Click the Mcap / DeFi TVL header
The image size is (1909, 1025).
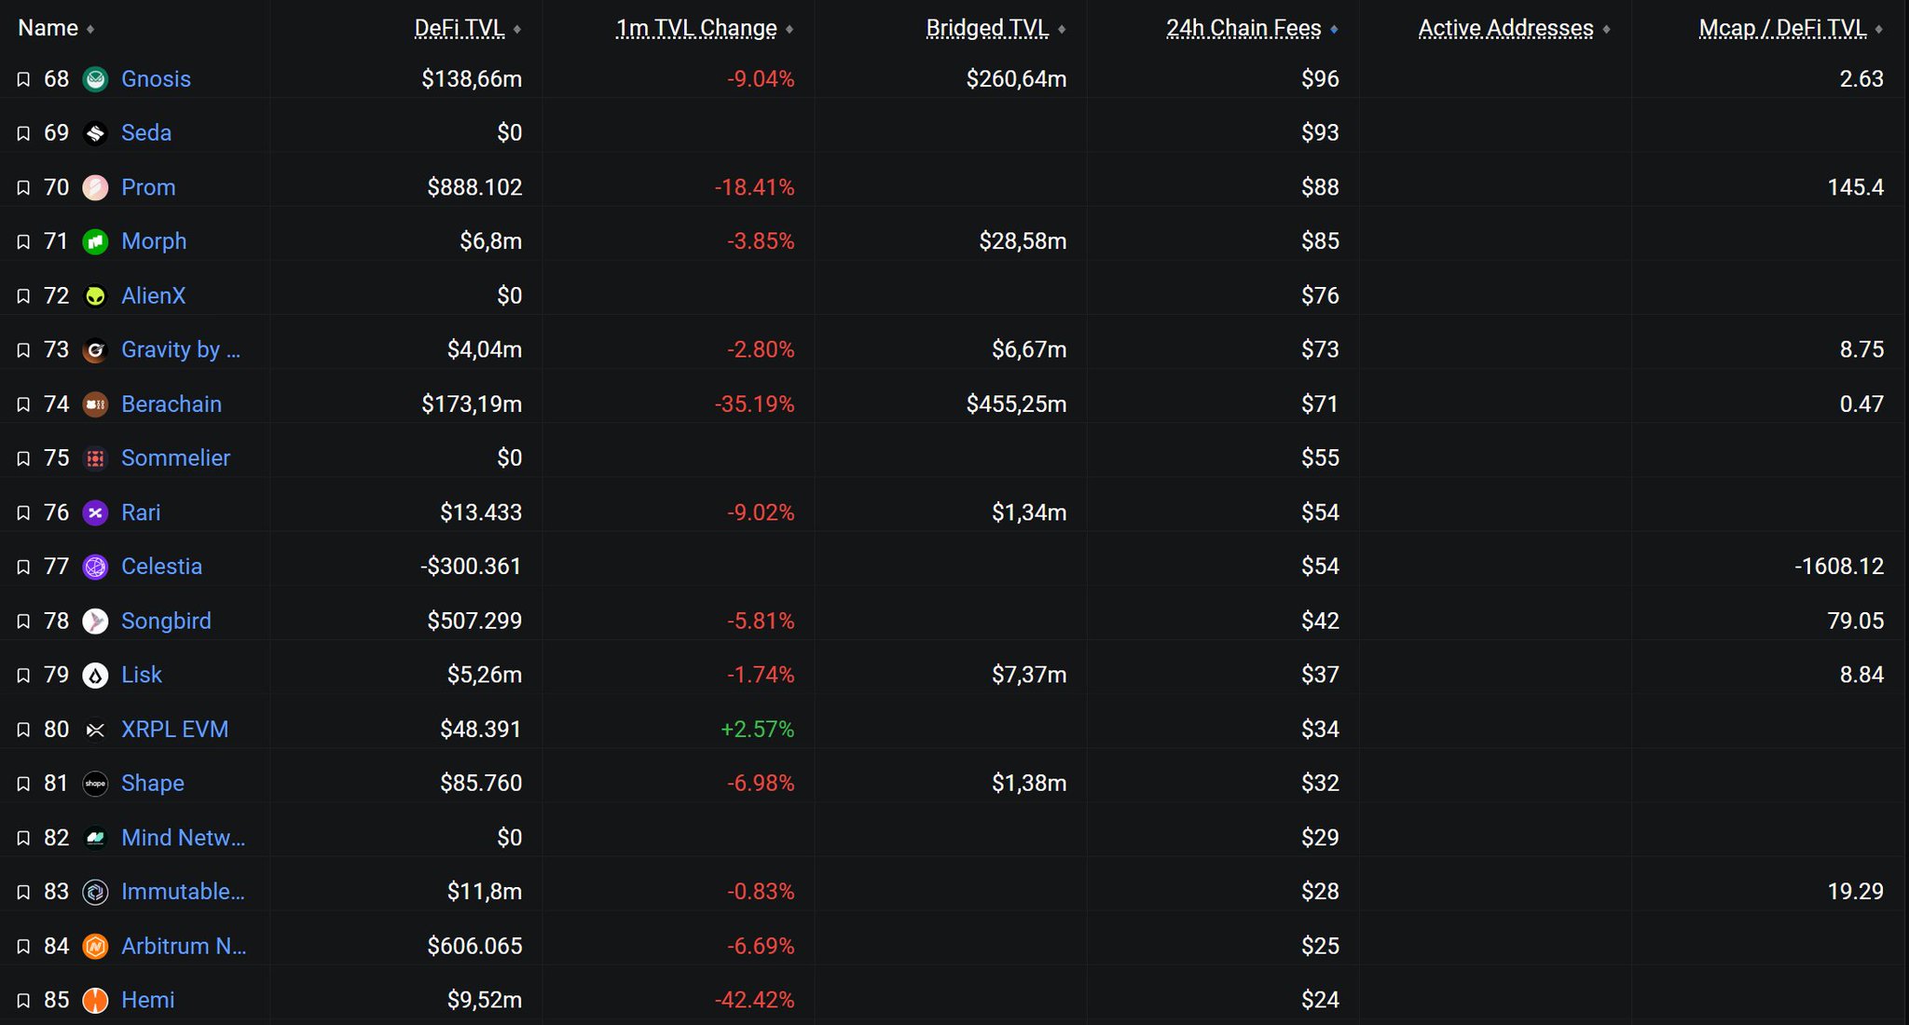coord(1781,28)
